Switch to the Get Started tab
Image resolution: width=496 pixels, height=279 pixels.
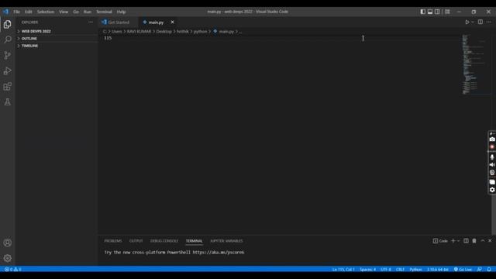[119, 22]
